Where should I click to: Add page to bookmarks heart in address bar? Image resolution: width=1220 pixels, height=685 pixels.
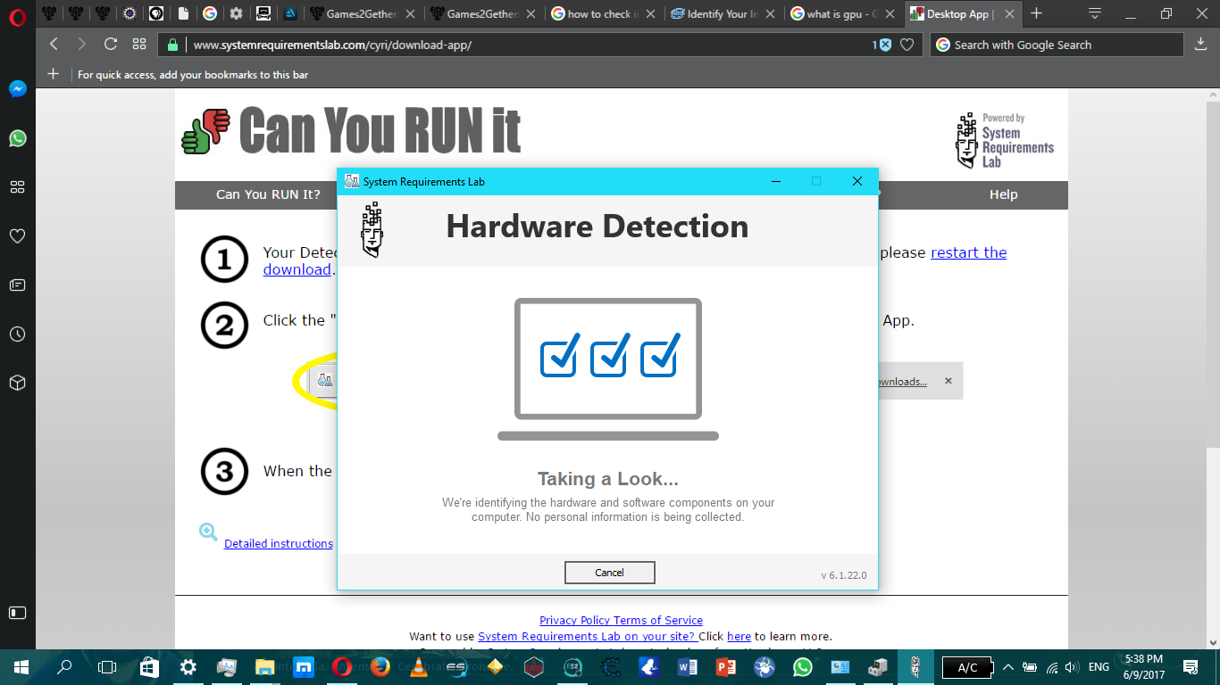(x=907, y=45)
